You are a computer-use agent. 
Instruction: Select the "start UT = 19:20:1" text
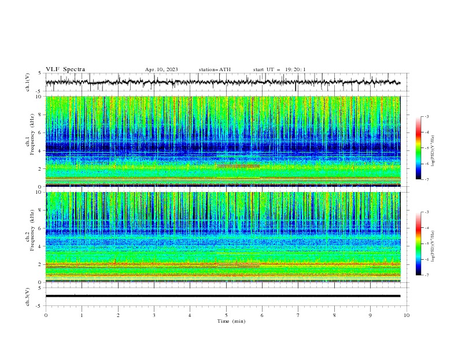pyautogui.click(x=279, y=69)
